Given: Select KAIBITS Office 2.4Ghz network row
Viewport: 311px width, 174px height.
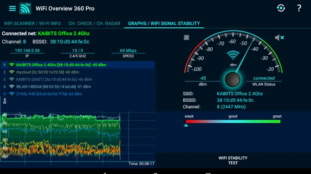Looking at the screenshot, I should tap(78, 65).
